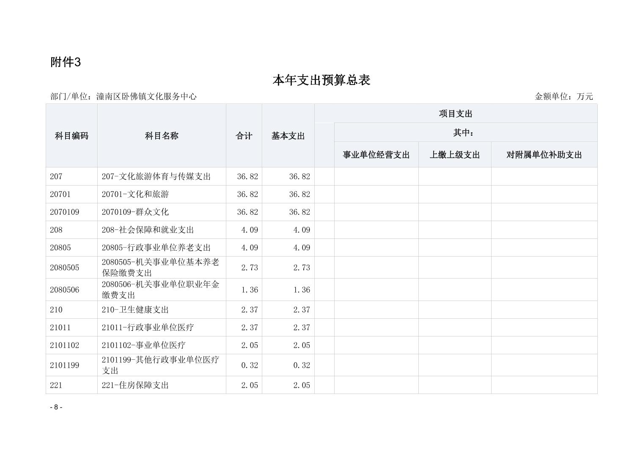
Task: Select code cell 207
Action: click(x=71, y=176)
